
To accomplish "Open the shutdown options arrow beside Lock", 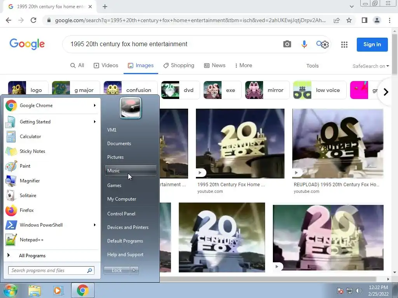I will click(x=134, y=270).
